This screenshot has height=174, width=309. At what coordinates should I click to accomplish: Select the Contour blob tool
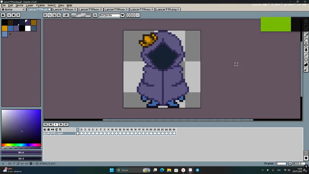tap(306, 65)
